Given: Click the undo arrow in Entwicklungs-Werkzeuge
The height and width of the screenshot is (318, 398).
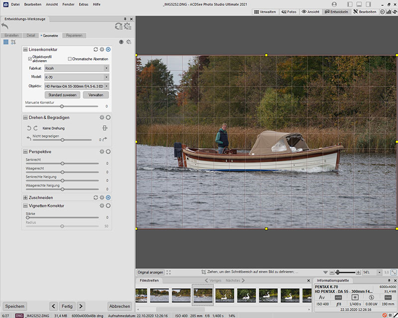Looking at the screenshot, I should click(5, 26).
